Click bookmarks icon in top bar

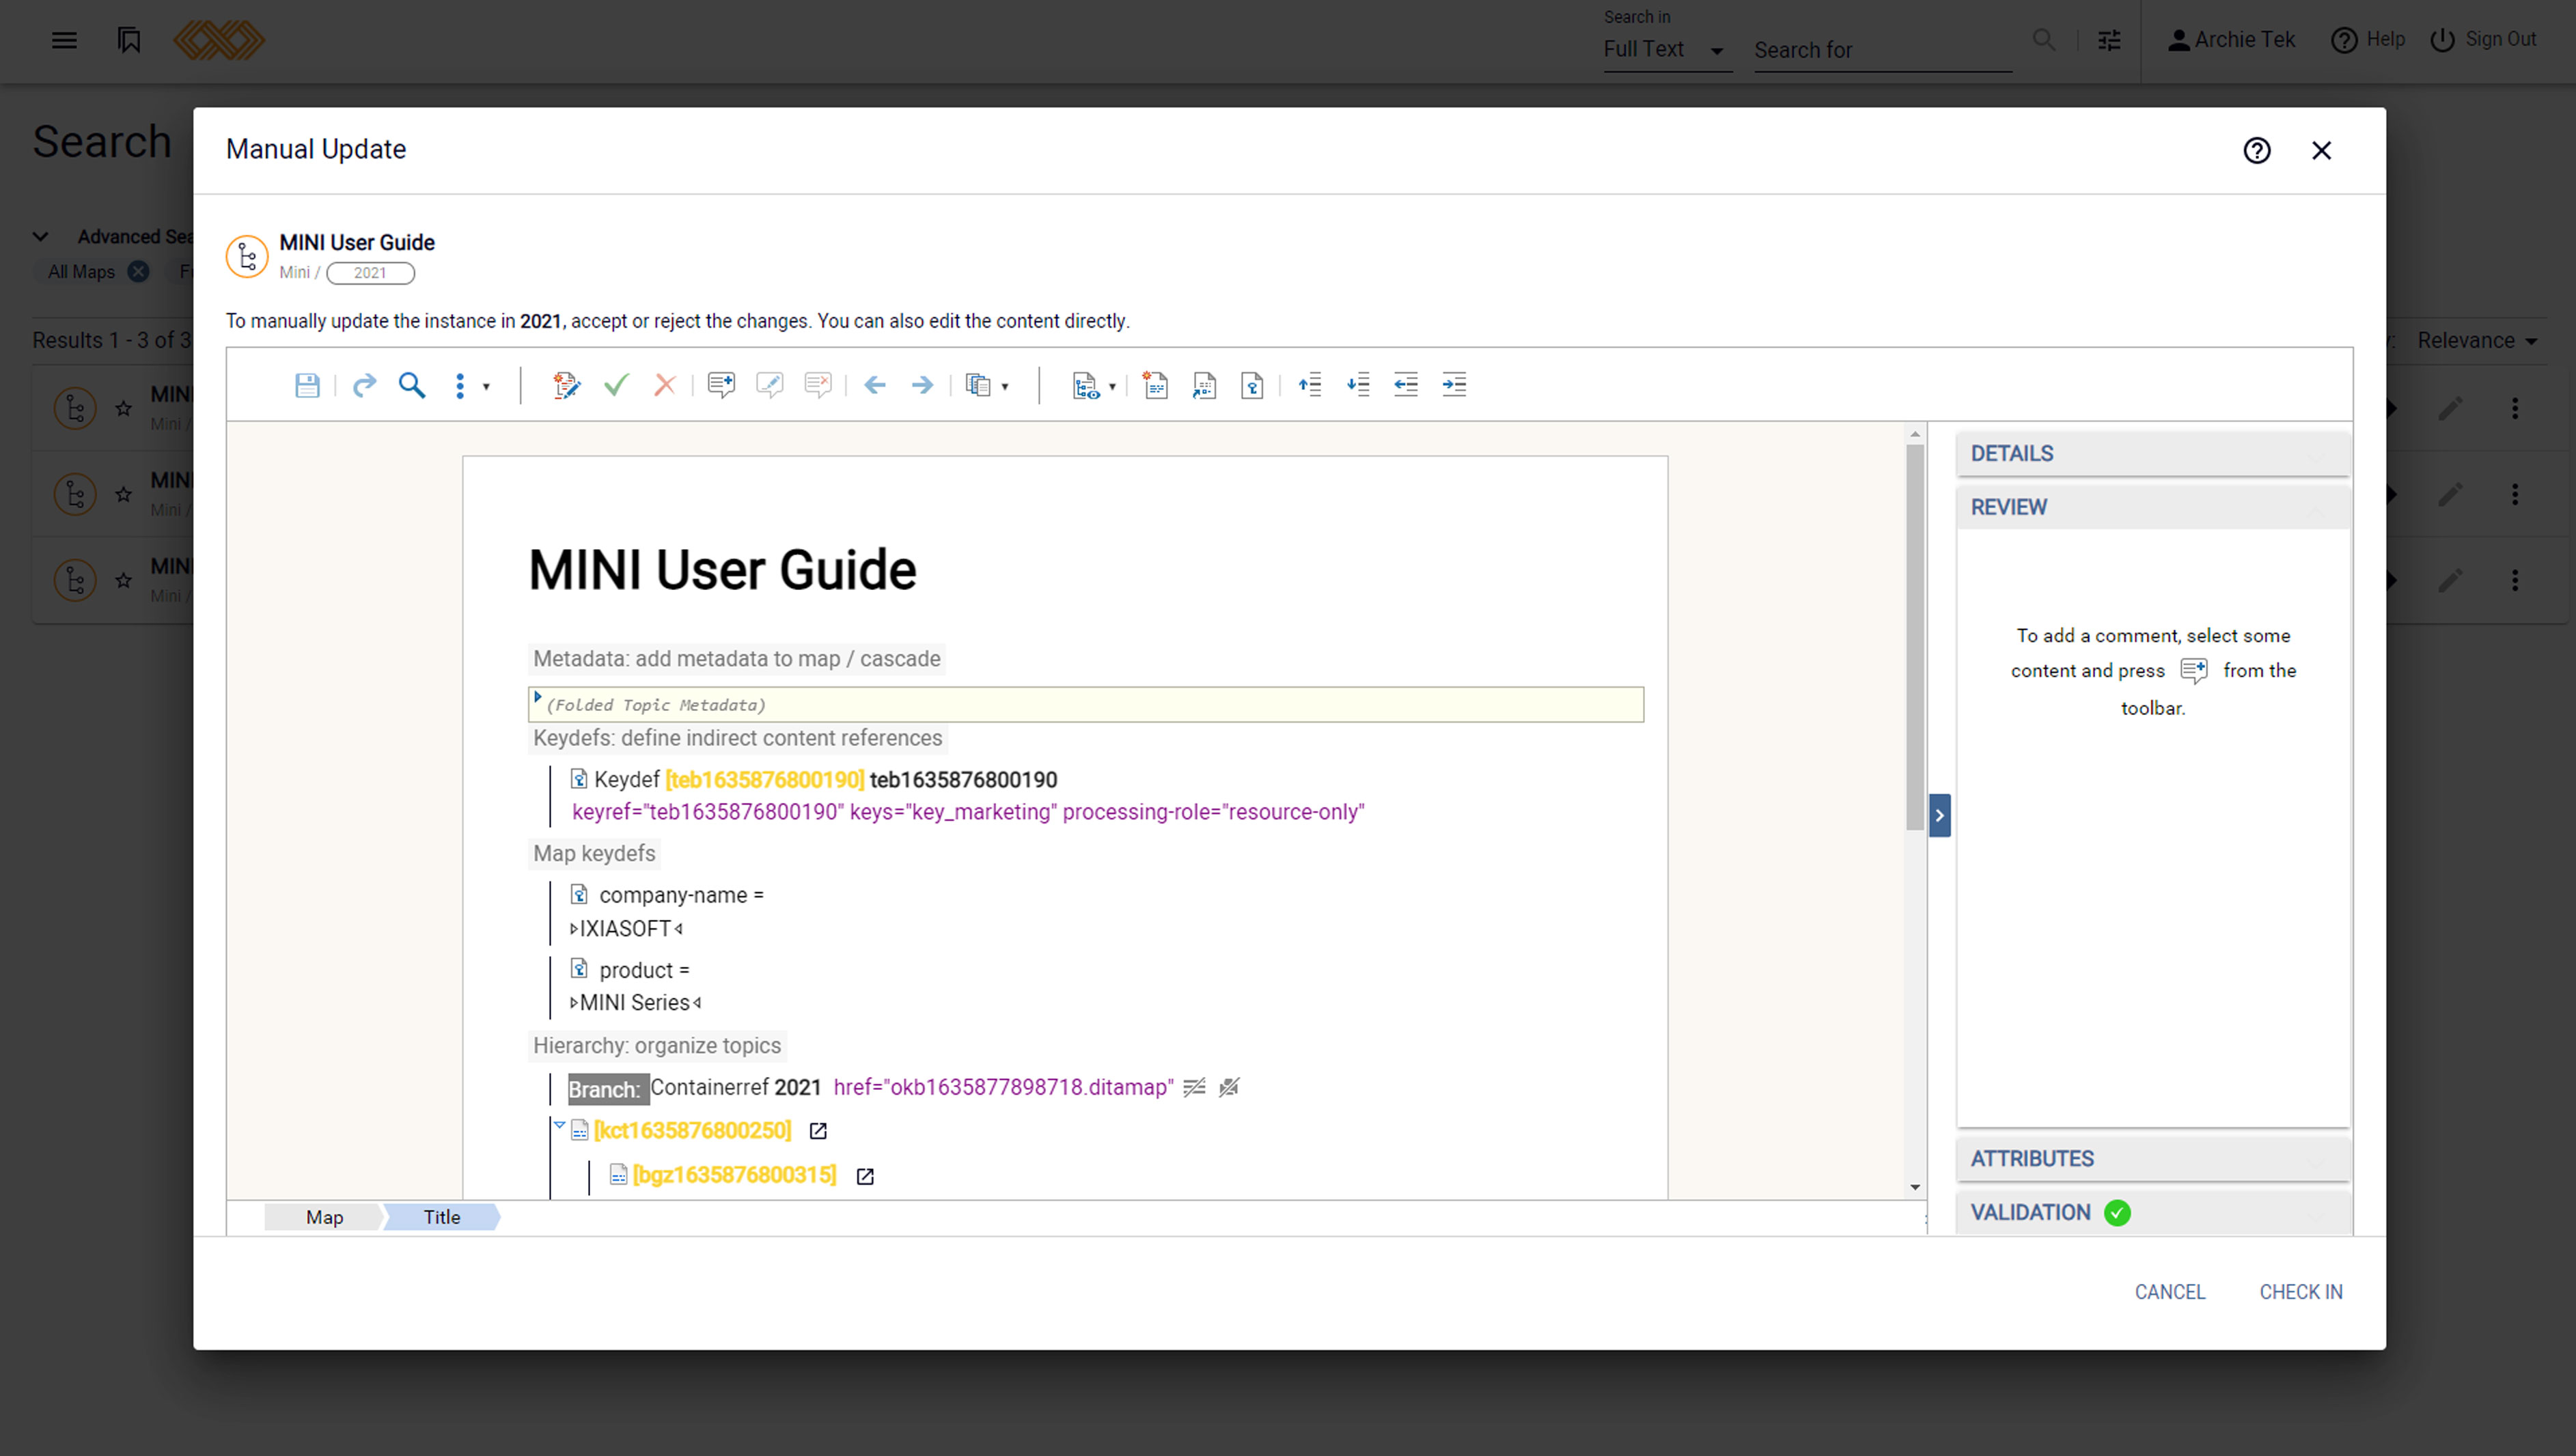point(129,40)
